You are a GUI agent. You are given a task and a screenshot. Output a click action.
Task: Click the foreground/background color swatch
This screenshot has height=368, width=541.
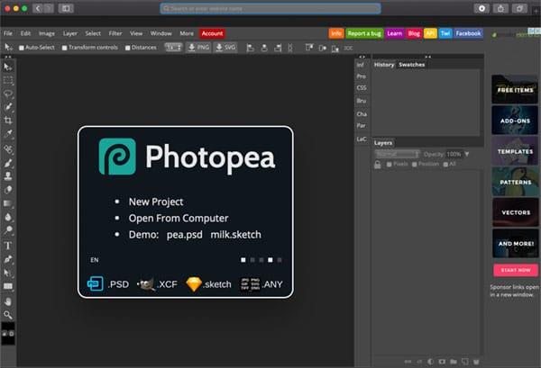click(x=8, y=334)
